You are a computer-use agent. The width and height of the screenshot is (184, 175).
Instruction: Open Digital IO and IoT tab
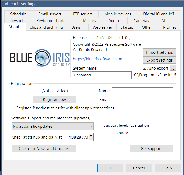click(x=158, y=14)
